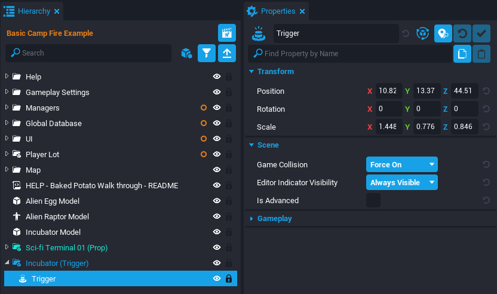The width and height of the screenshot is (497, 294).
Task: Unlock the selected Trigger object
Action: [x=228, y=279]
